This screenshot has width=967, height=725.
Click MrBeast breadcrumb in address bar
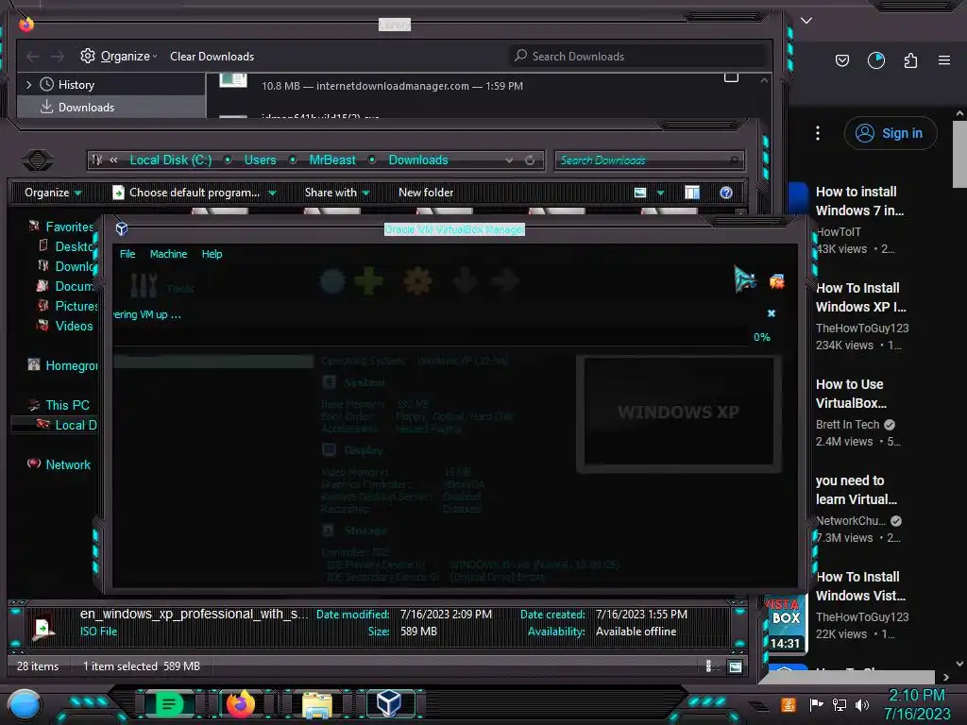(331, 160)
